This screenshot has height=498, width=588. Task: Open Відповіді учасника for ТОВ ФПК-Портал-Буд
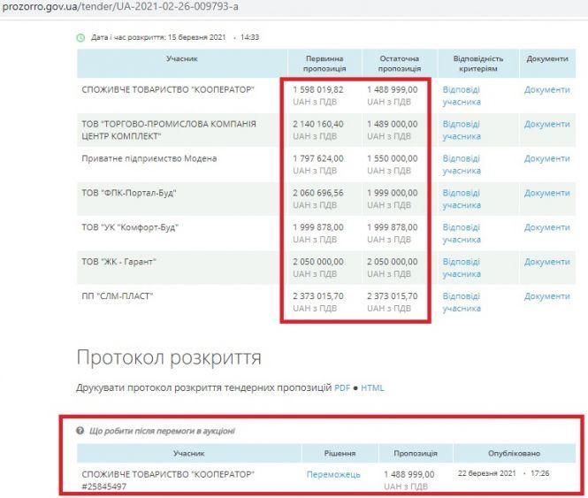(x=462, y=199)
